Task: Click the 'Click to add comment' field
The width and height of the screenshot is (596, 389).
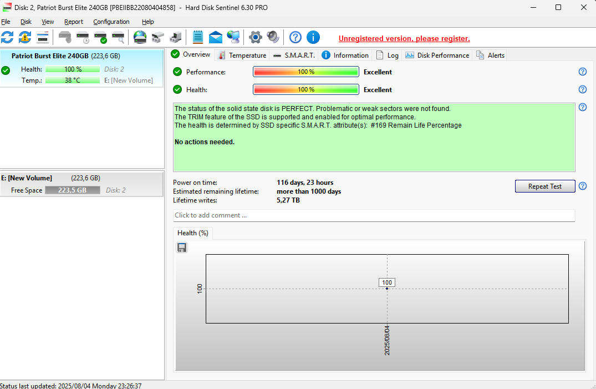Action: (x=374, y=215)
